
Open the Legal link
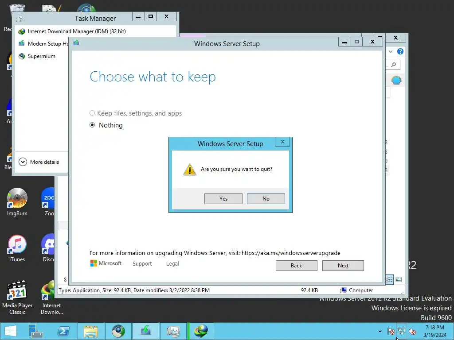tap(172, 264)
